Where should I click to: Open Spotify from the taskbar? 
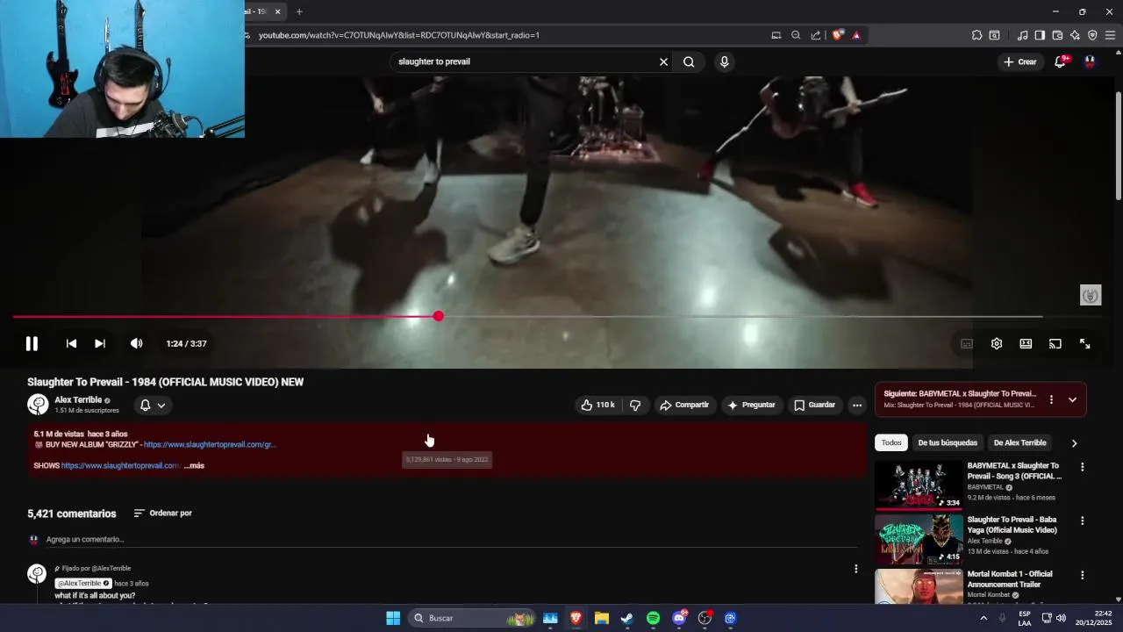point(653,618)
